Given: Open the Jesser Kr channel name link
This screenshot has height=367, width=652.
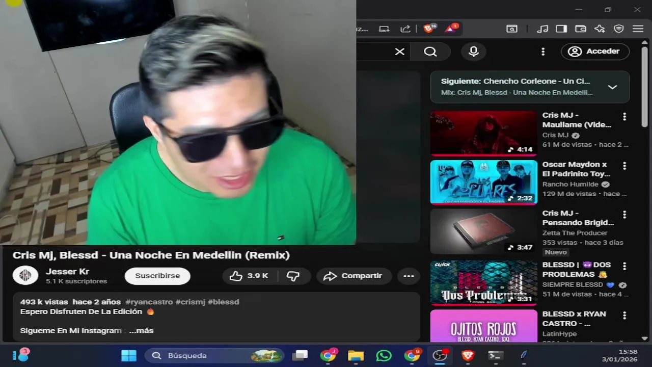Looking at the screenshot, I should click(x=67, y=271).
